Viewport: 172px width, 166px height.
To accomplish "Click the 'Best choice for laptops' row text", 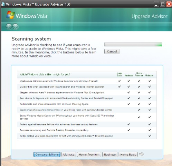I will [x=66, y=98].
